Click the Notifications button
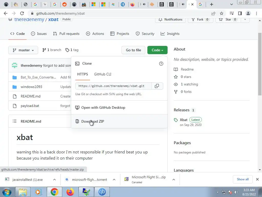 [x=170, y=19]
